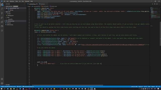The width and height of the screenshot is (161, 90).
Task: Click the 1 UNSAVED badge
Action: [15, 6]
